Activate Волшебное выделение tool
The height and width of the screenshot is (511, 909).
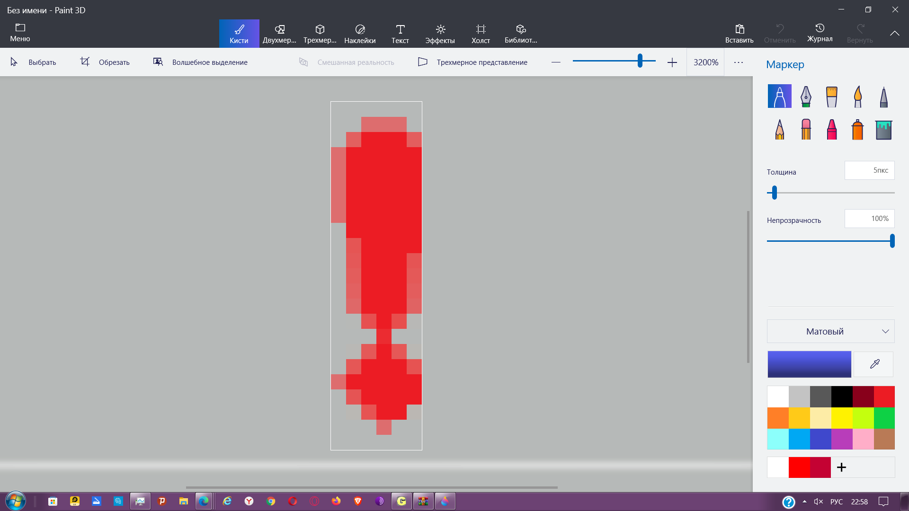(x=200, y=62)
